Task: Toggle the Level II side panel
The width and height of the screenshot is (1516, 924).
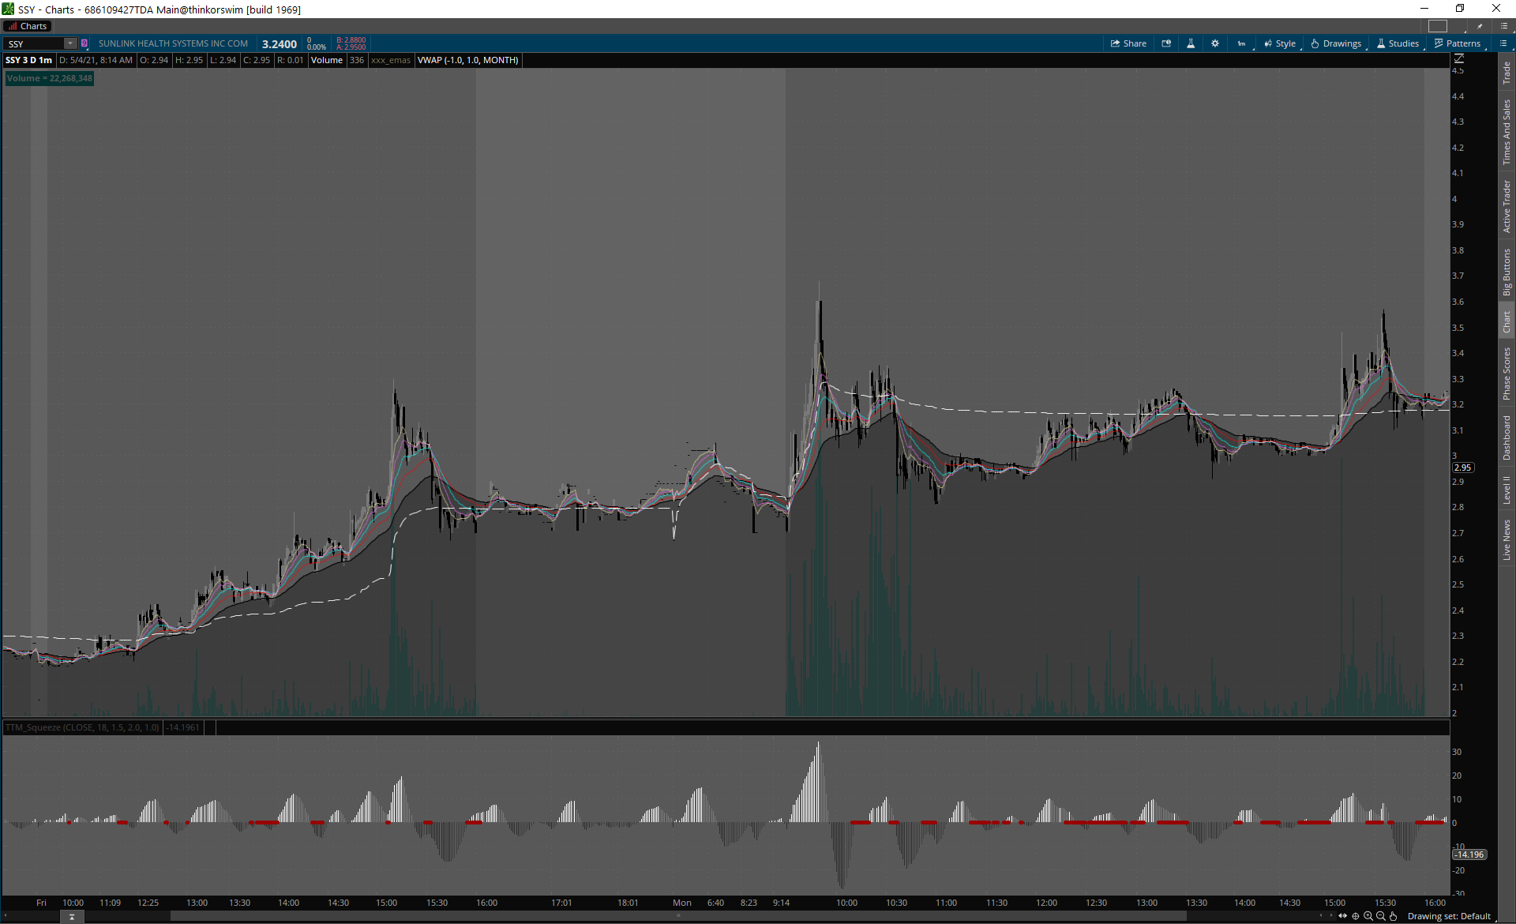Action: click(1507, 490)
